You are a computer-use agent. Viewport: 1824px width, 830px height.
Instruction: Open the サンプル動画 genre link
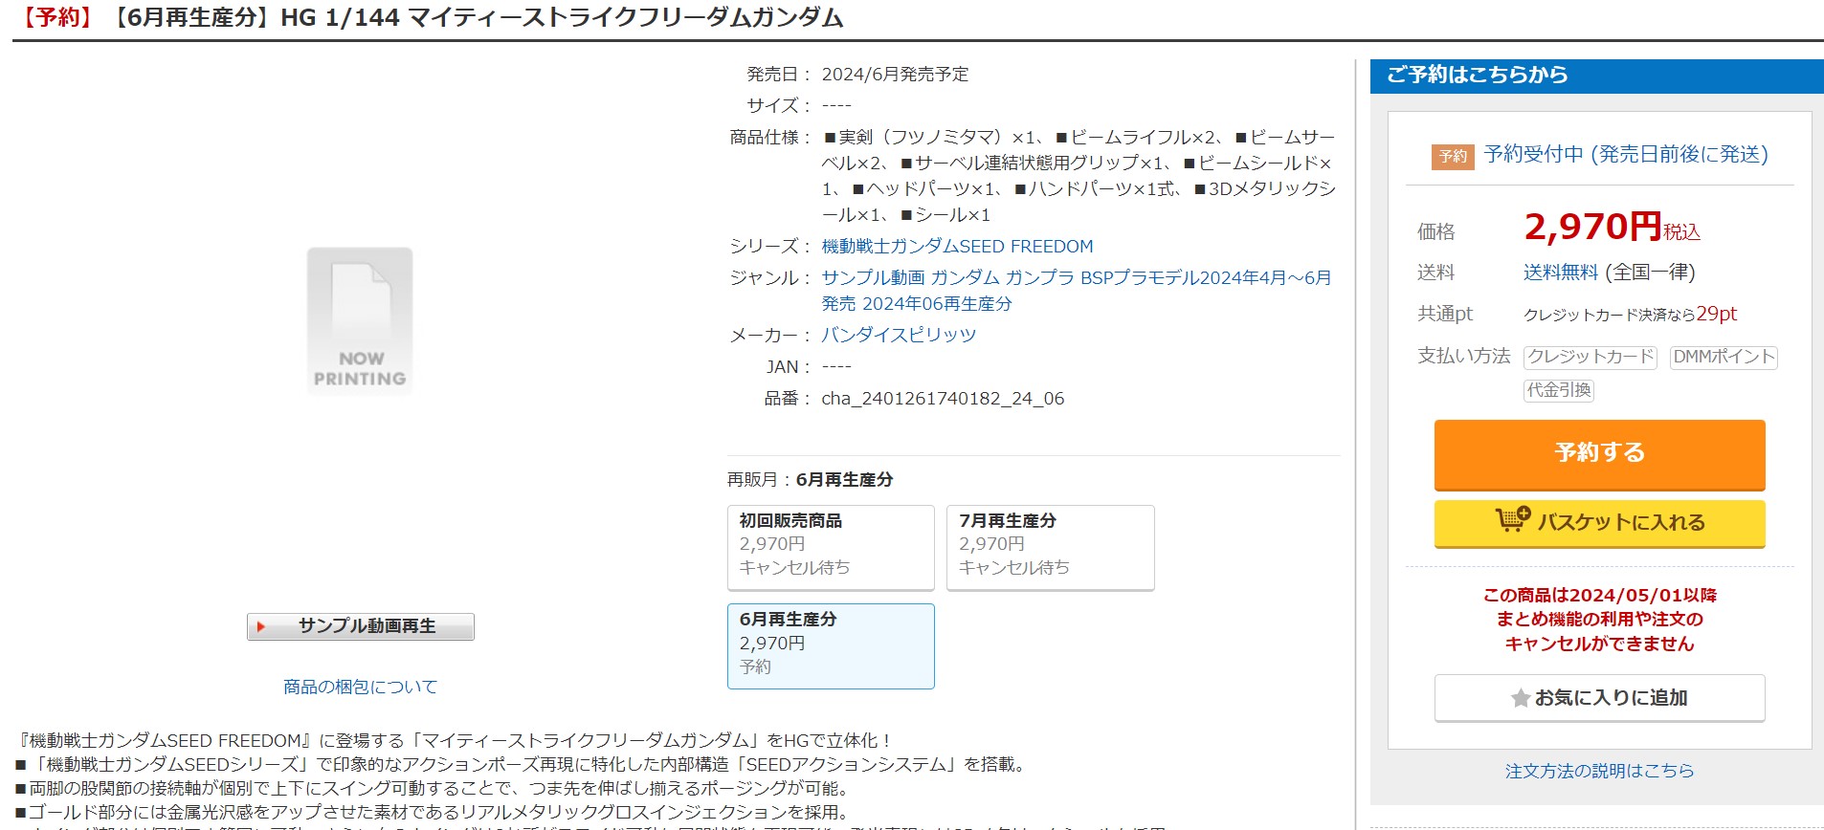pos(873,278)
